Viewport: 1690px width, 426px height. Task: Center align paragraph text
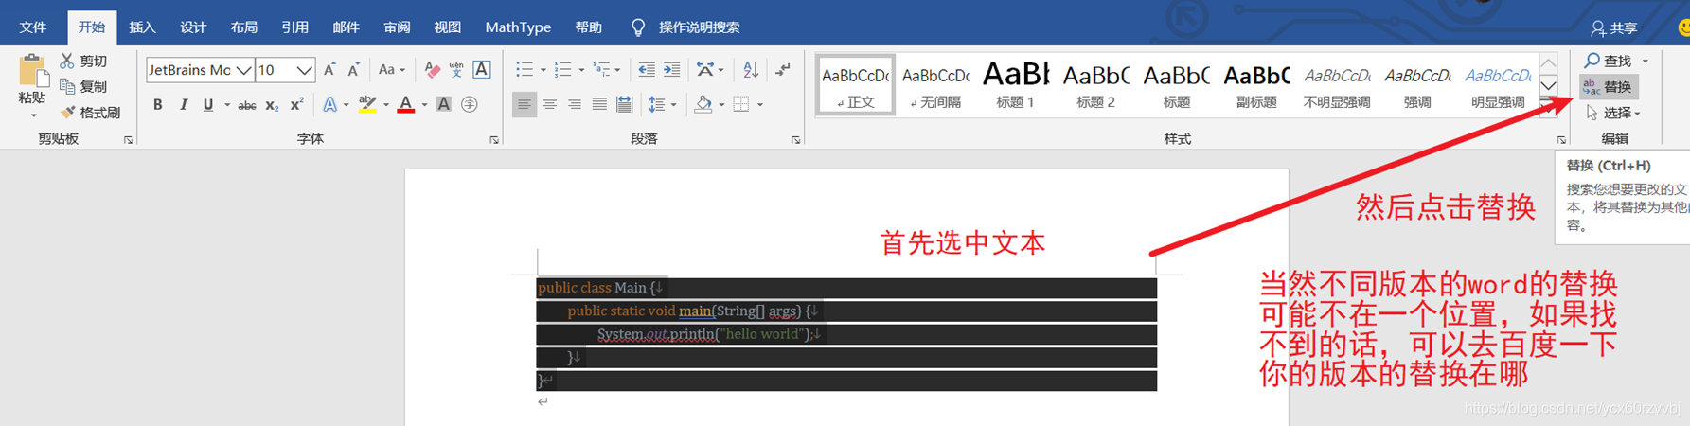pyautogui.click(x=549, y=104)
